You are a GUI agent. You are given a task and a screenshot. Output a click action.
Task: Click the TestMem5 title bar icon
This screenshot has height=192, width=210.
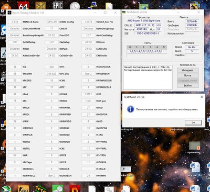(x=124, y=12)
